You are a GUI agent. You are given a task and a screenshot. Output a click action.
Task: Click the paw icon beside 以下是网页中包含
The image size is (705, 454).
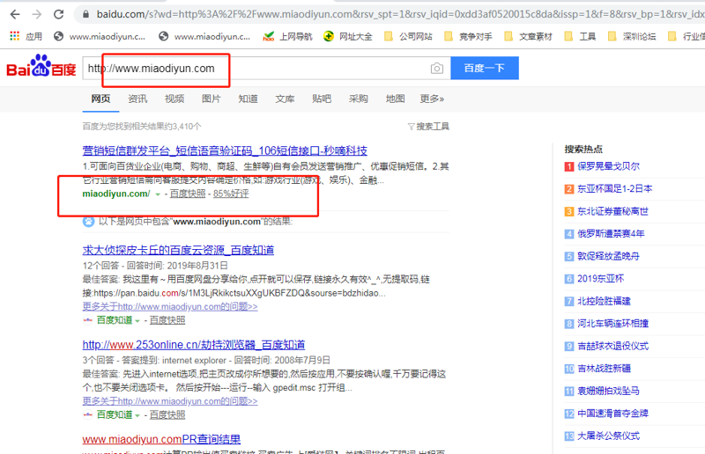coord(89,222)
